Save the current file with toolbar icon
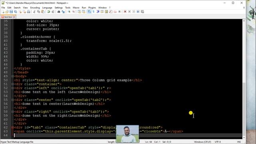The image size is (256, 144). click(11, 12)
